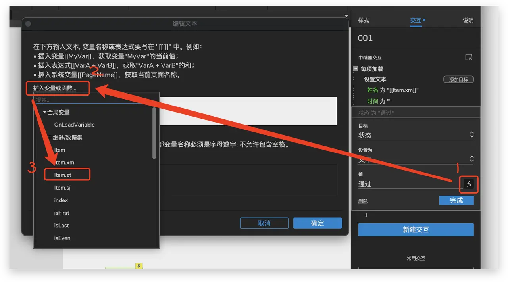This screenshot has width=508, height=282.
Task: Collapse the 每项加载 event with minus icon
Action: point(356,69)
